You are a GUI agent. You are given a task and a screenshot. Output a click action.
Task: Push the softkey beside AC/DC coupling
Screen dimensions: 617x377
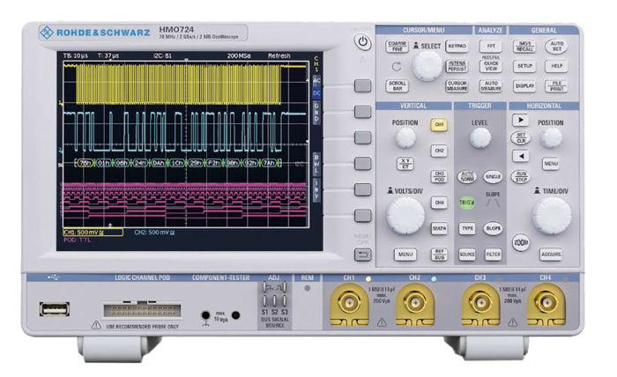tap(362, 85)
